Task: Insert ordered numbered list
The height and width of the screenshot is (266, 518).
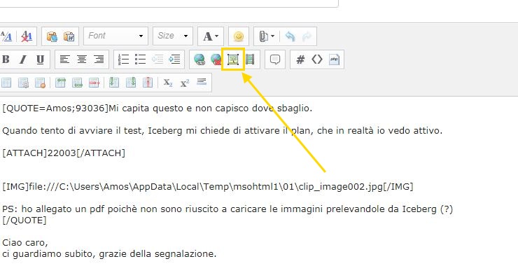Action: coord(123,59)
